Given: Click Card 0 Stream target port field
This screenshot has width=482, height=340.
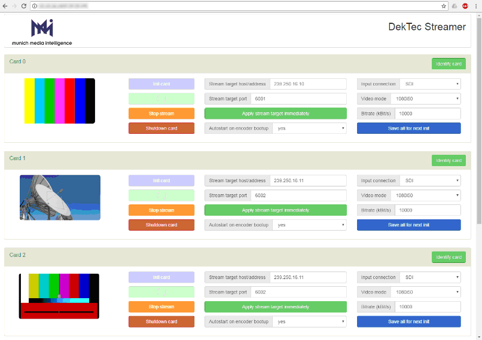Looking at the screenshot, I should pos(298,99).
